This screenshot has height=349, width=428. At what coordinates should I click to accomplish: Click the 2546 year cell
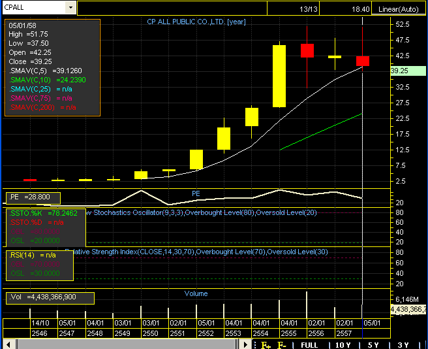[x=44, y=333]
